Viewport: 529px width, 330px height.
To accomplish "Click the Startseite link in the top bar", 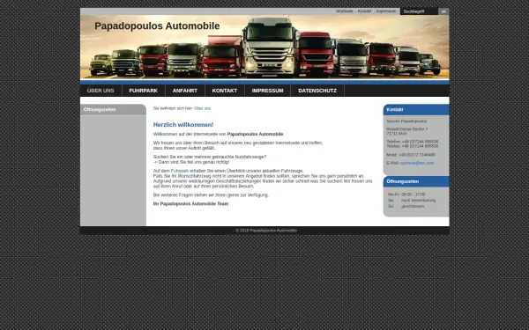I will tap(345, 11).
